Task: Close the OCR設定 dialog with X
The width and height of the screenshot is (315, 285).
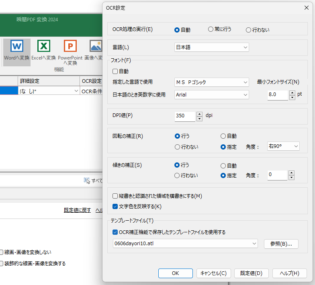Action: pyautogui.click(x=306, y=7)
